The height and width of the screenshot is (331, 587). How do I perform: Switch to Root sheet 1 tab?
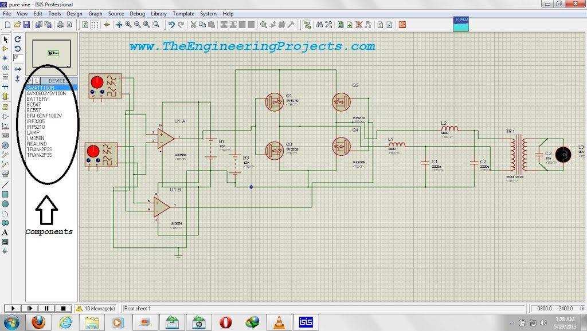click(139, 308)
